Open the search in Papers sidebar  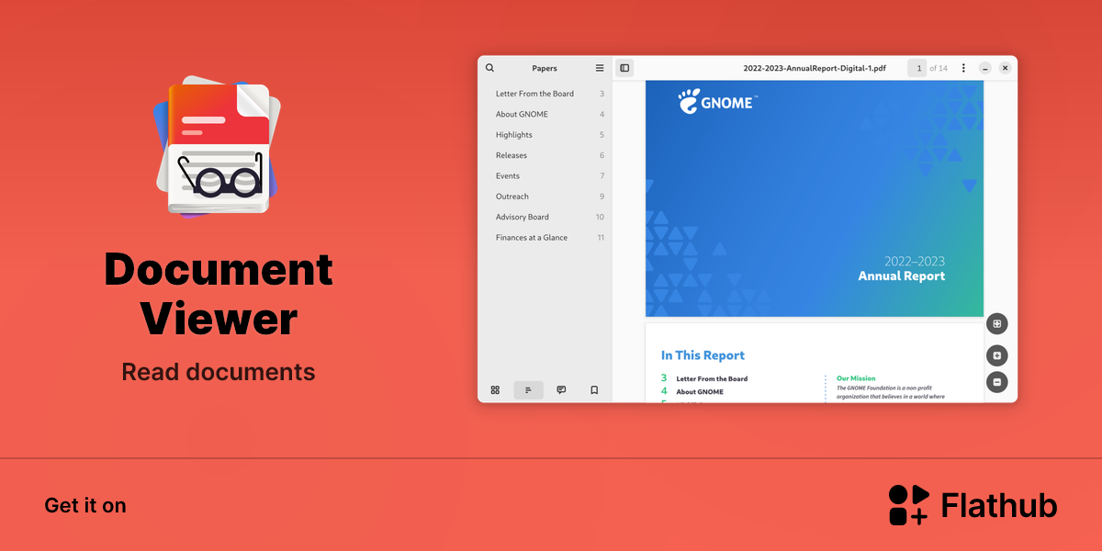tap(489, 68)
